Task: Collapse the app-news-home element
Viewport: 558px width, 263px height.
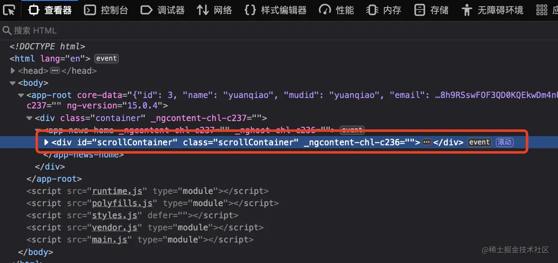Action: tap(38, 130)
